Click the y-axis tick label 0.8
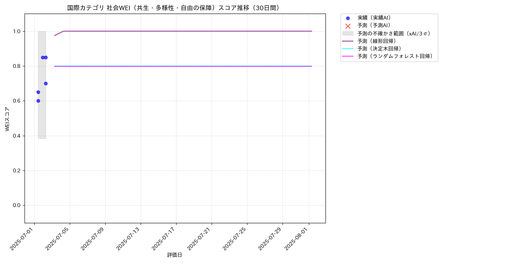The width and height of the screenshot is (528, 264). 17,66
